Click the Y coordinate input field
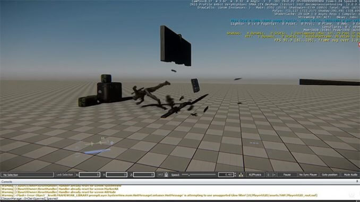 pyautogui.click(x=117, y=175)
